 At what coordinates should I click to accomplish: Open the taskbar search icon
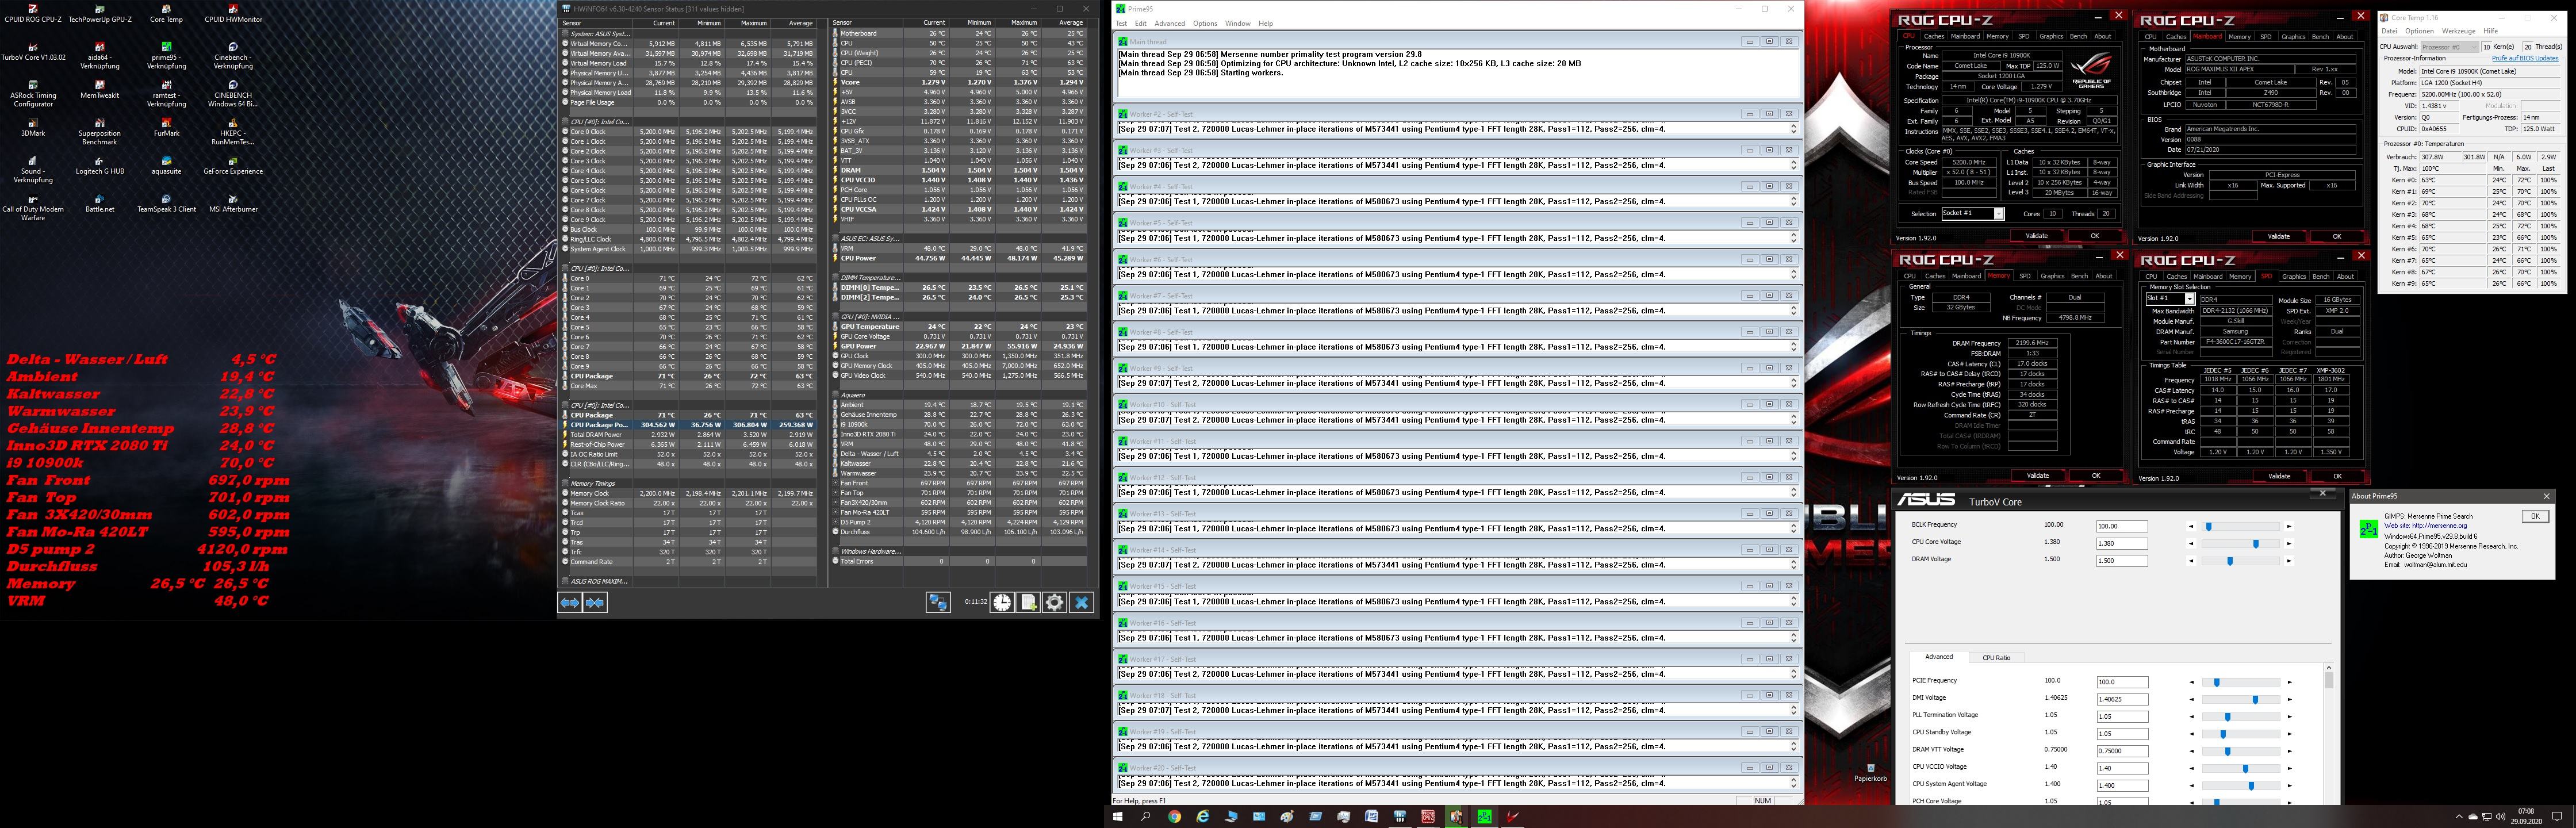[1146, 816]
